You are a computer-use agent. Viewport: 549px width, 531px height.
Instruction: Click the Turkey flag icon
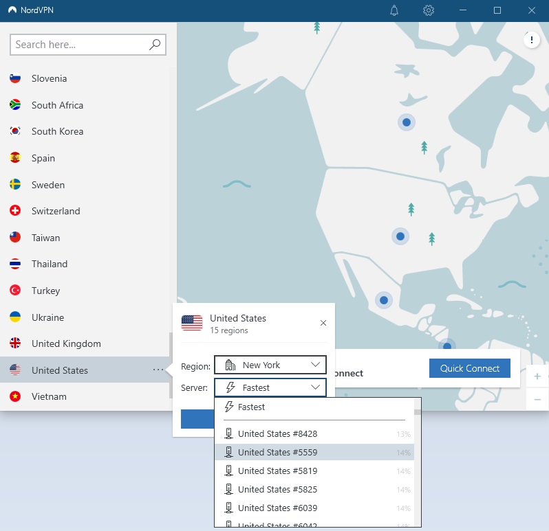click(15, 290)
